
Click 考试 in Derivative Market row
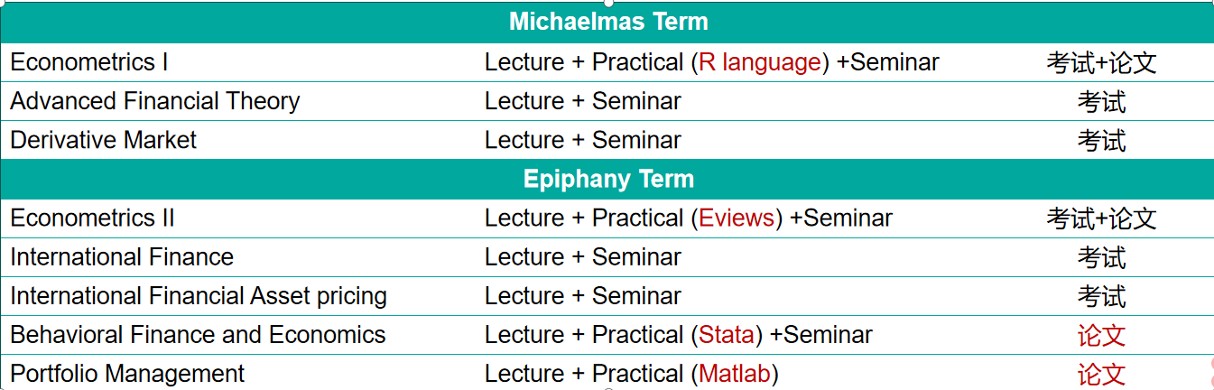click(x=1102, y=141)
